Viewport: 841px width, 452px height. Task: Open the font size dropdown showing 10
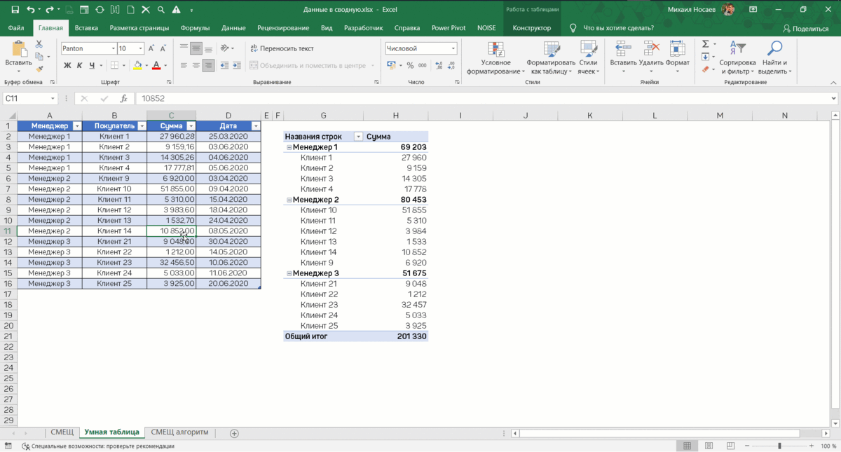click(140, 48)
